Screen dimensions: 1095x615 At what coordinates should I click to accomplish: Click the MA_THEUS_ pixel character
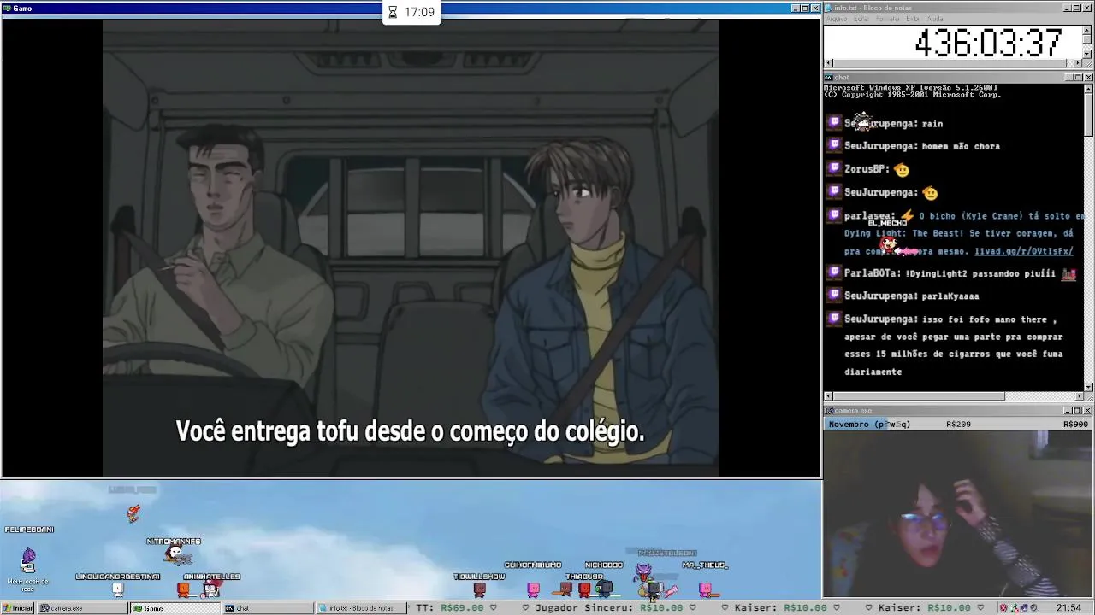click(x=705, y=589)
